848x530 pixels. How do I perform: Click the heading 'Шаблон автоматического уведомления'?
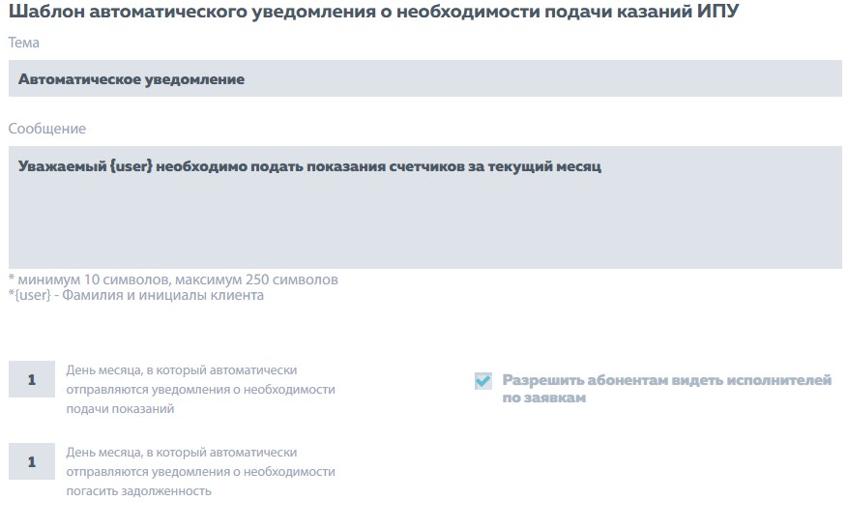click(x=373, y=11)
